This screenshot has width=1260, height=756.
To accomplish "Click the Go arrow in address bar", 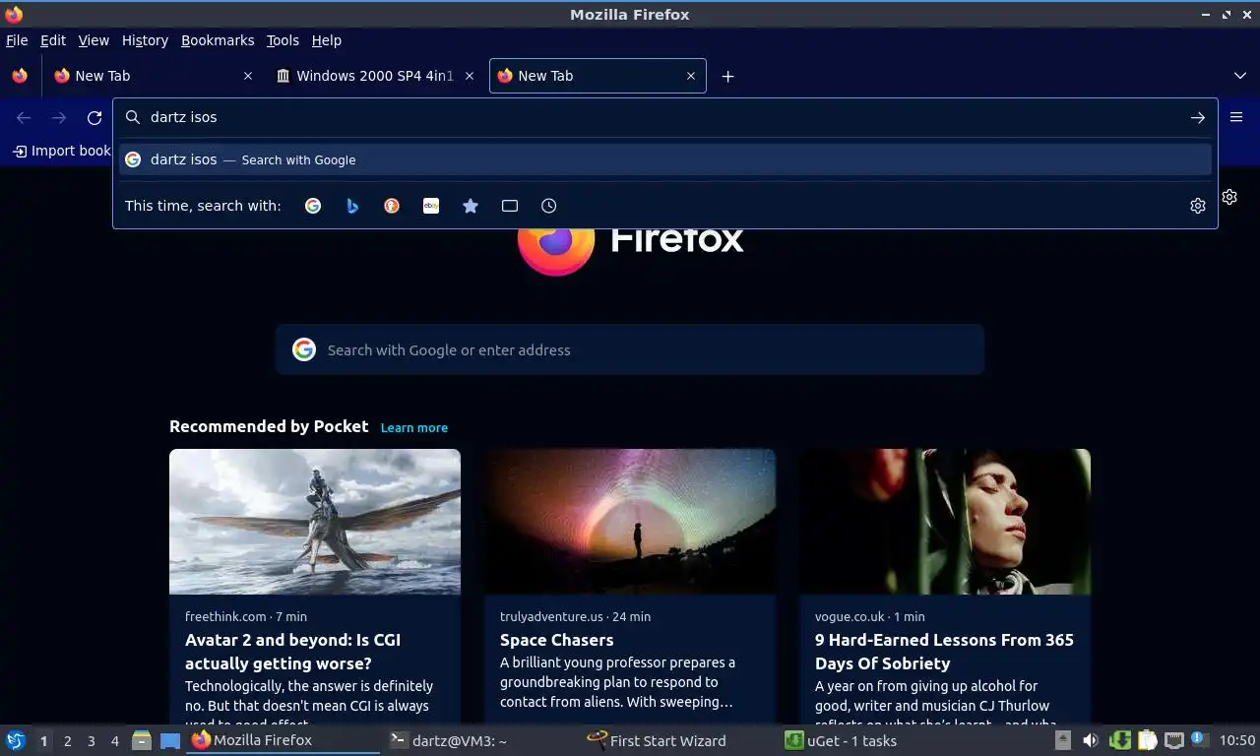I will [x=1198, y=117].
